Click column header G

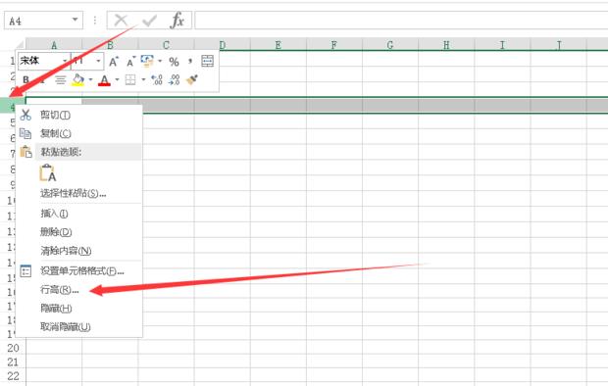[390, 45]
